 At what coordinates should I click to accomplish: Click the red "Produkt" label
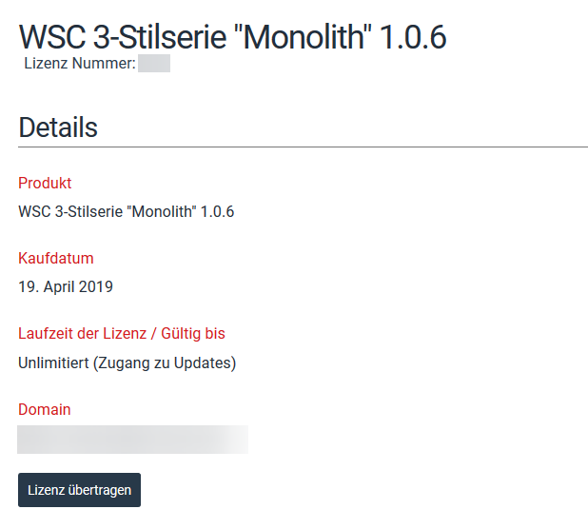point(45,183)
